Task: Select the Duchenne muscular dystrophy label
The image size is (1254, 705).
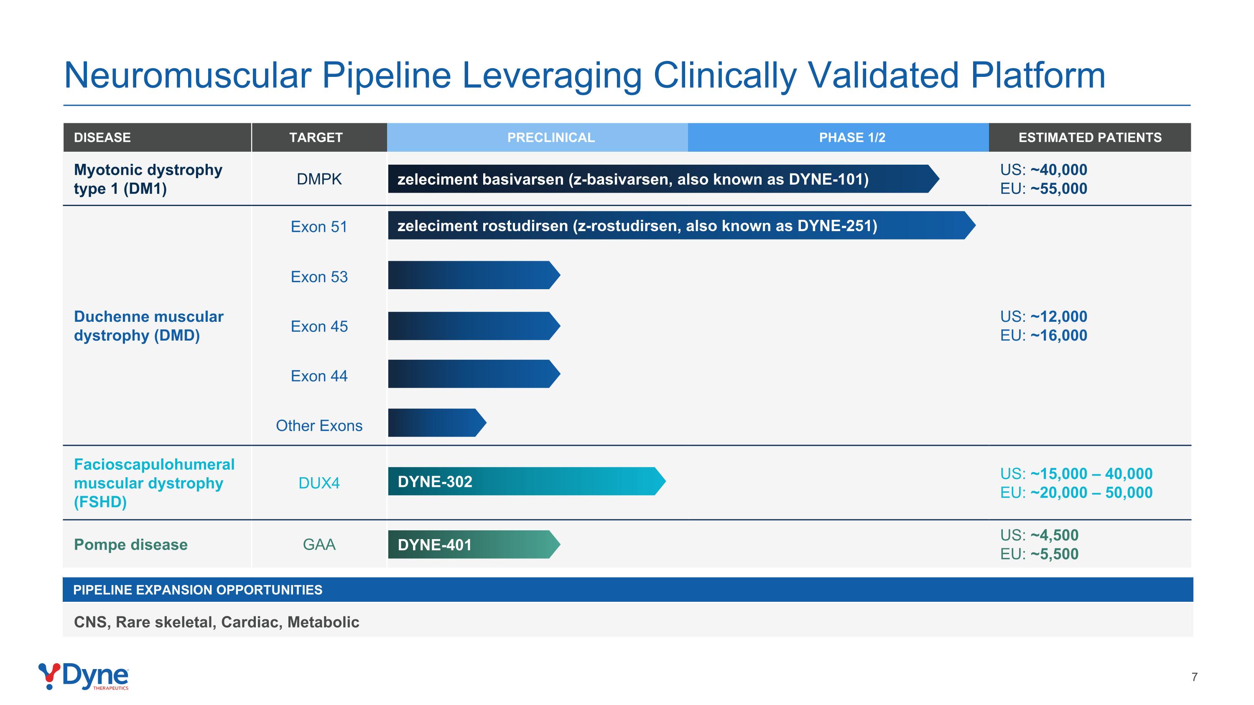Action: pos(148,326)
